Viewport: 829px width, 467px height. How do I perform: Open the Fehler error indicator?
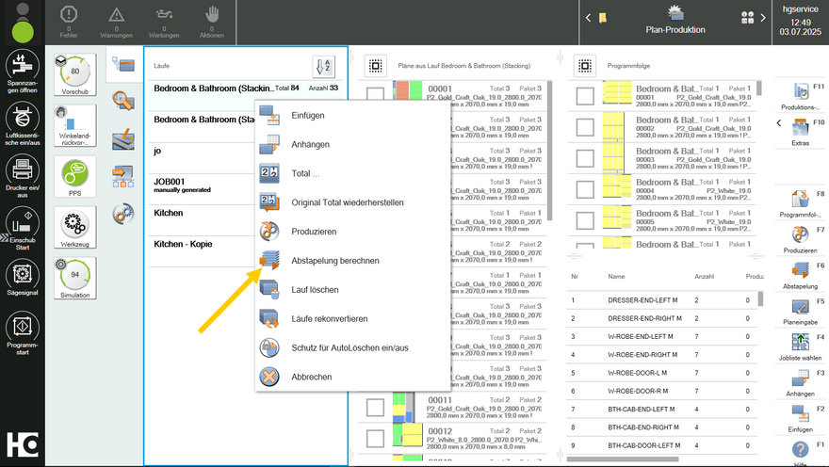click(69, 22)
